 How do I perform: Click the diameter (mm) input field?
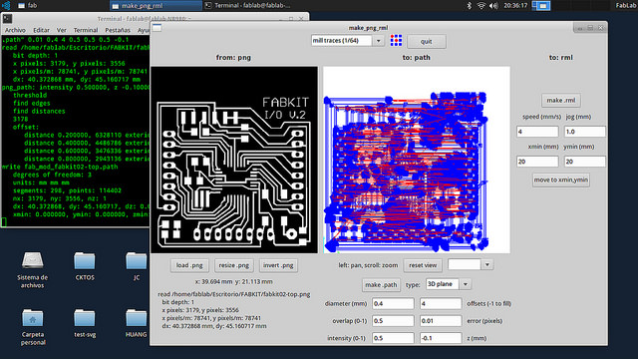[x=393, y=303]
